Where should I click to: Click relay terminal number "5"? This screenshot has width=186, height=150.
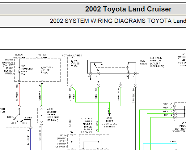point(89,76)
